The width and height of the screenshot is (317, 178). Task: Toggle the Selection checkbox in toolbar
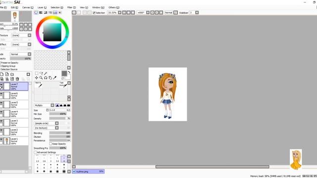pos(94,13)
